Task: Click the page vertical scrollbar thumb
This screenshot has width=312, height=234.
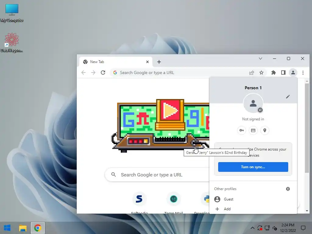Action: point(307,128)
